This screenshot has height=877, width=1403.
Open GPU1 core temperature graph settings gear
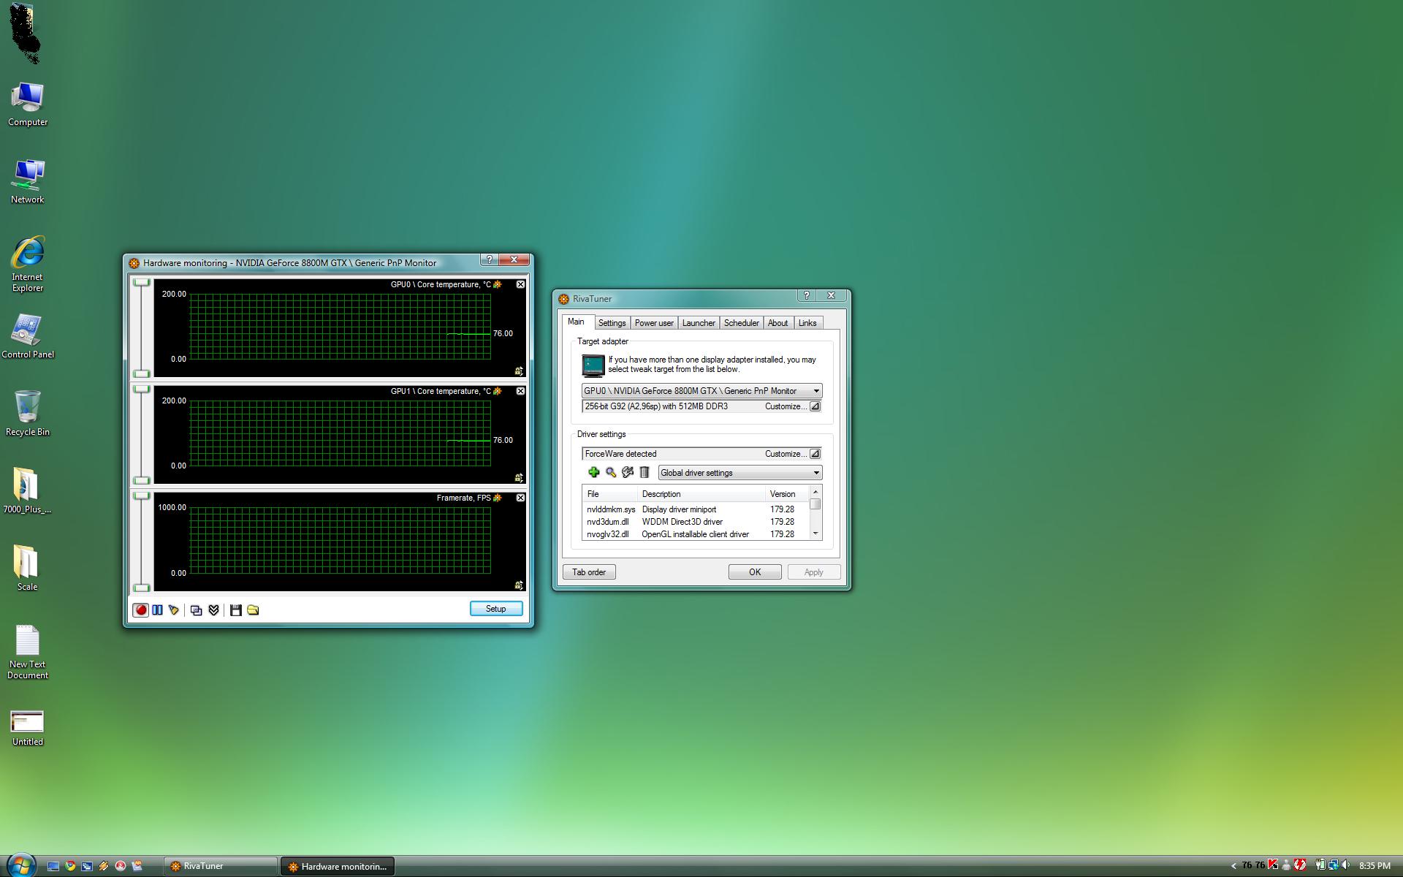(498, 391)
